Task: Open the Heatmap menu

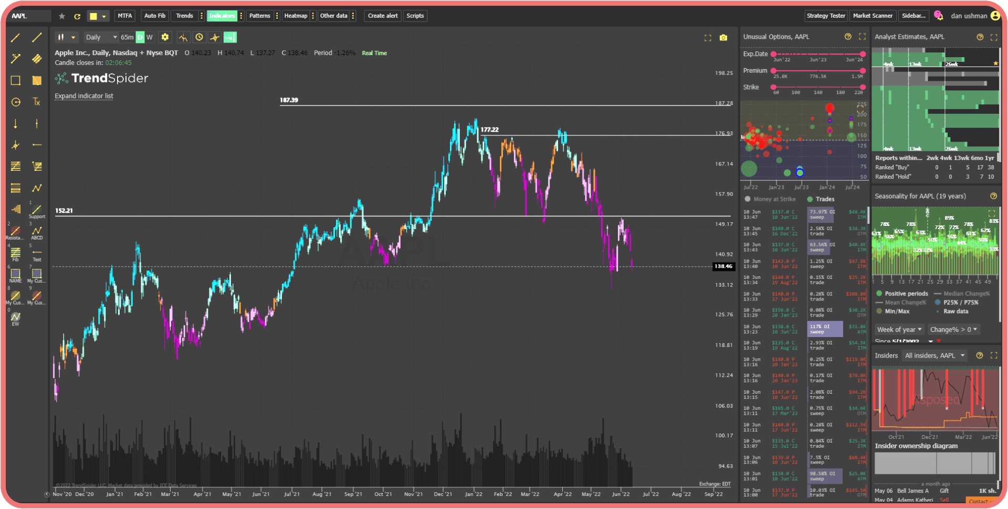Action: tap(296, 16)
